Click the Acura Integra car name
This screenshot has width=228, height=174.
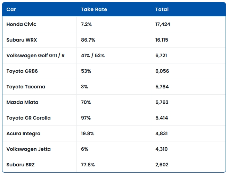(23, 133)
